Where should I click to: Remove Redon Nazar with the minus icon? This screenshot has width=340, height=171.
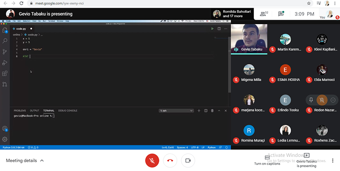point(333,100)
